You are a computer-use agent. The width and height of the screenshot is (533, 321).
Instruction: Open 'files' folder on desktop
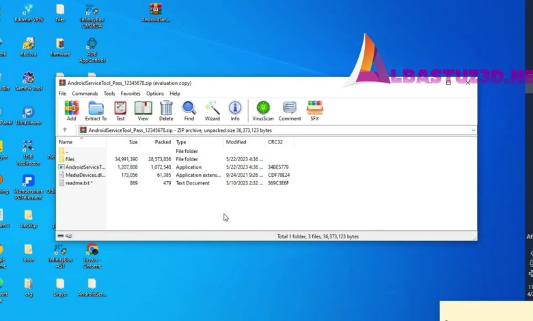point(60,13)
